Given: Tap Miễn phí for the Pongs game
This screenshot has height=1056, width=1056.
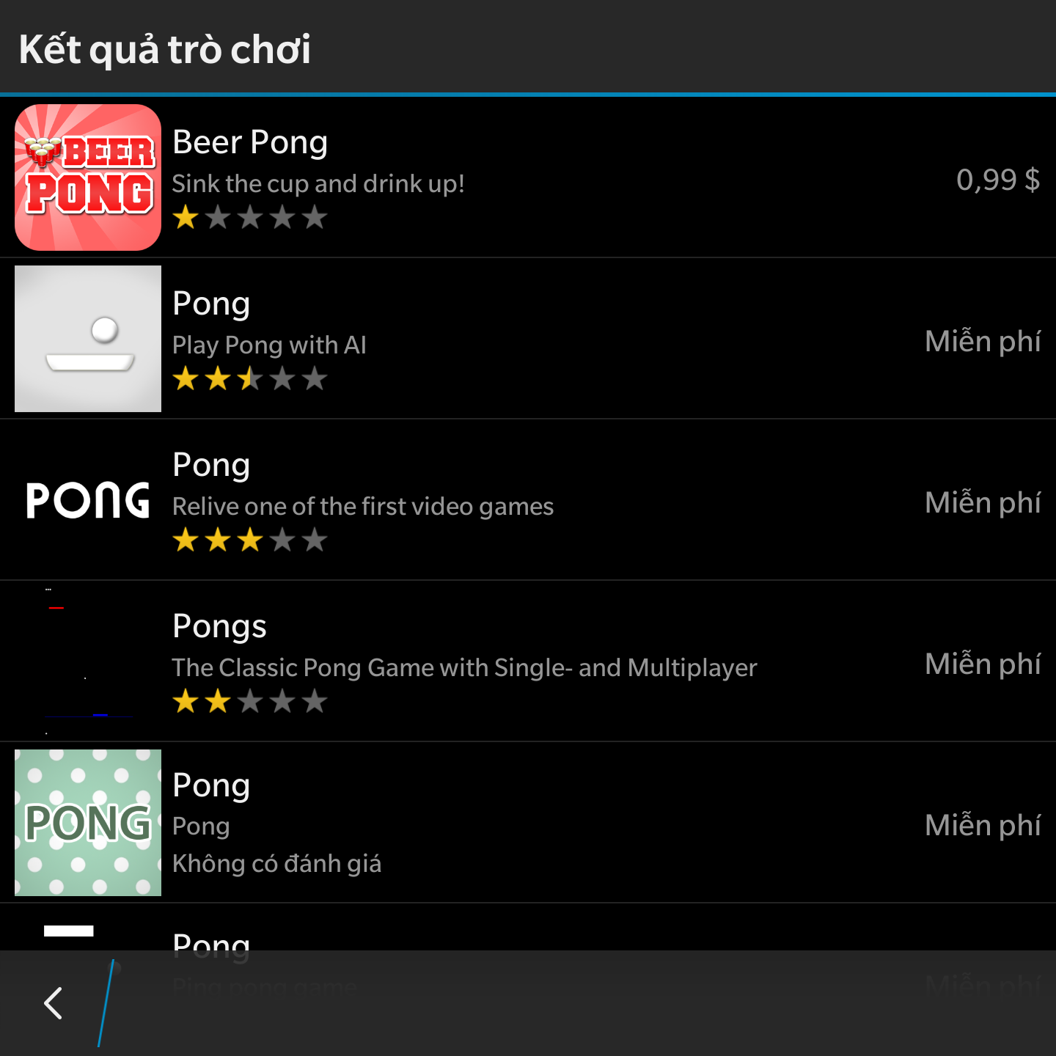Looking at the screenshot, I should (983, 664).
